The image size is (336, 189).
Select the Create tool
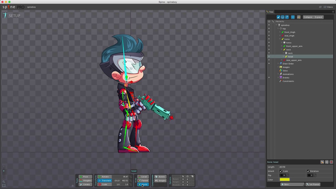tap(85, 185)
